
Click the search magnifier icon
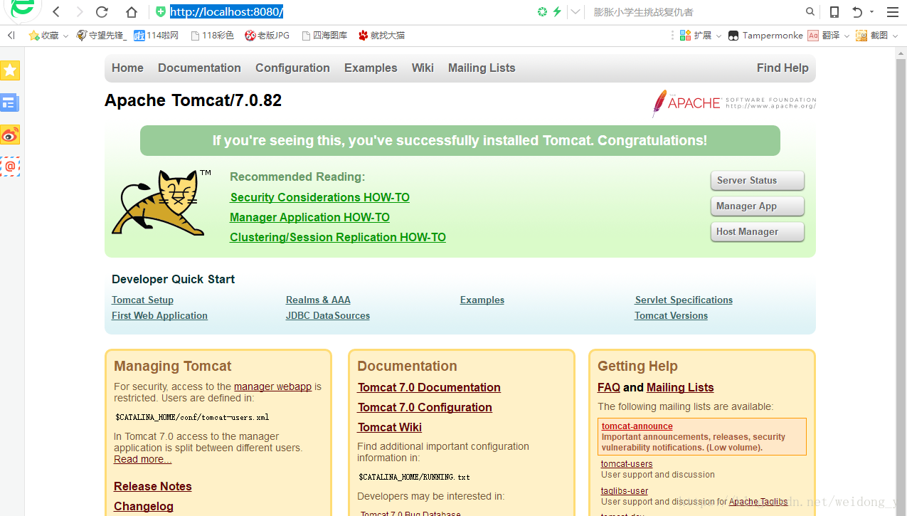810,12
